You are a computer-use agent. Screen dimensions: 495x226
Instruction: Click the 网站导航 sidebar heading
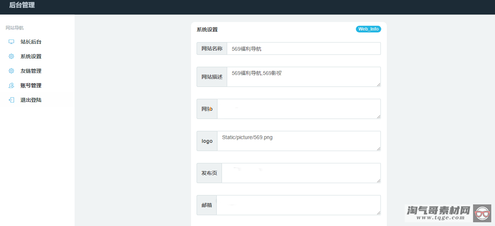tap(14, 27)
